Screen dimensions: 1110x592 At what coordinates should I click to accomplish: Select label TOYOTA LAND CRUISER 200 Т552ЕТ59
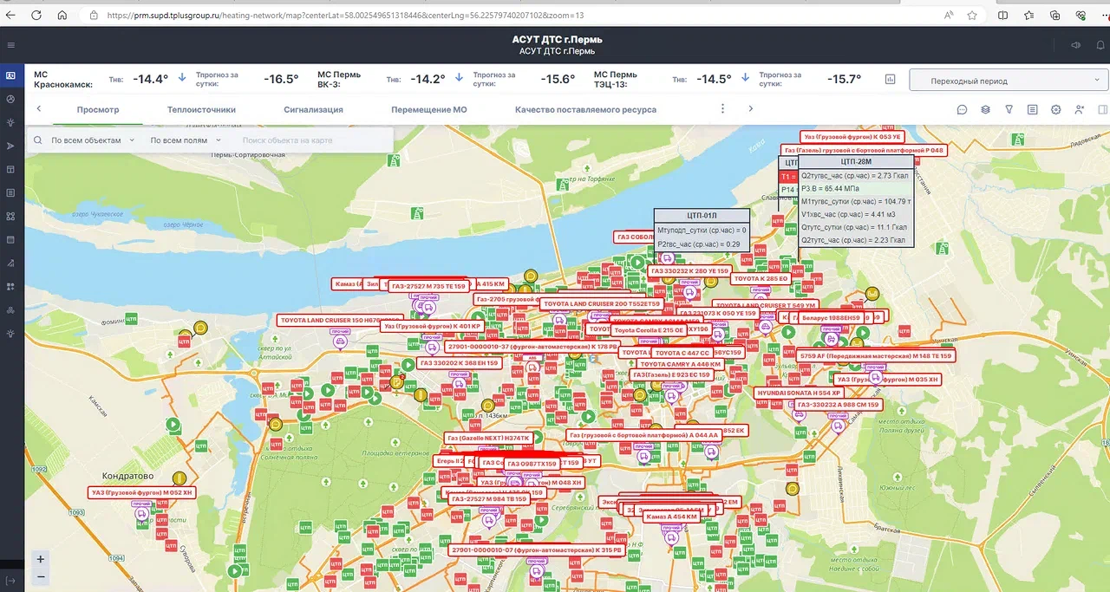pos(602,304)
